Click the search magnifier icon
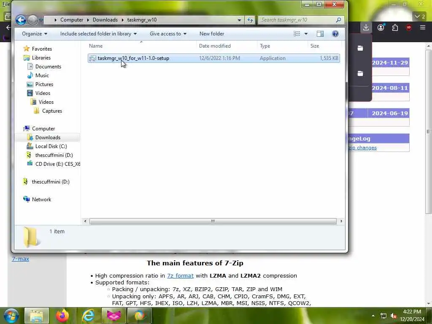The image size is (432, 324). 339,20
